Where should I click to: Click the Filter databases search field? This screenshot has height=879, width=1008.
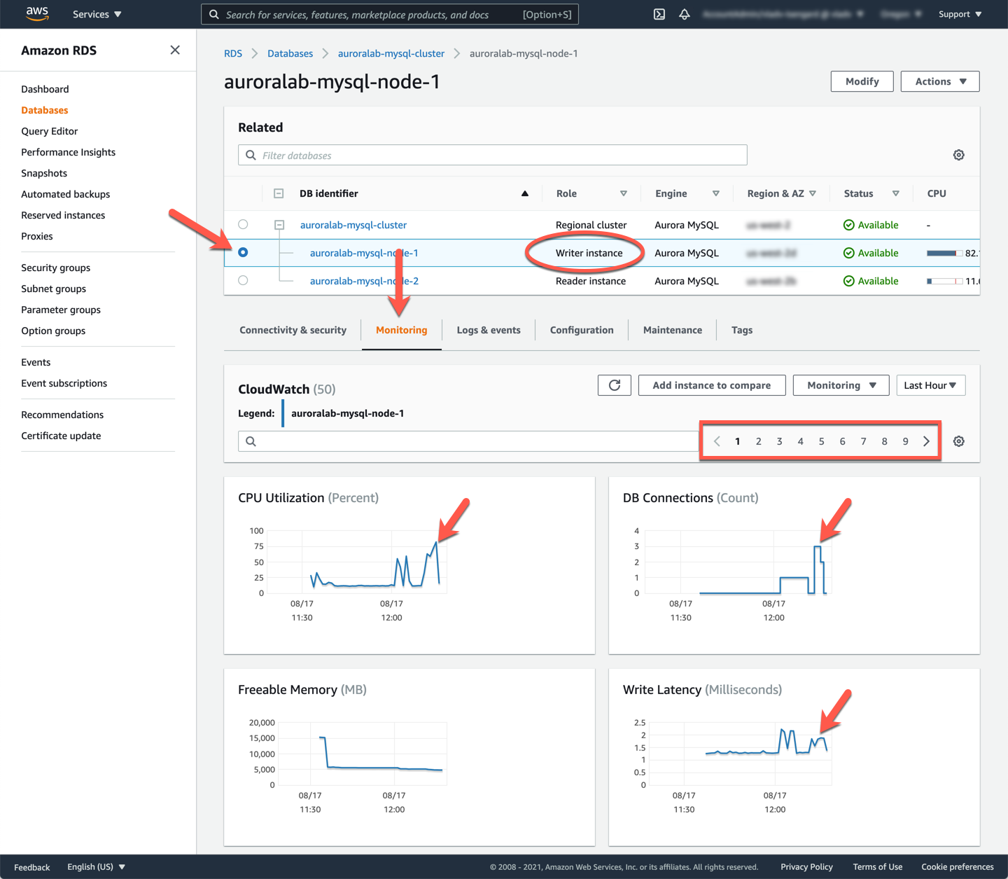click(500, 155)
